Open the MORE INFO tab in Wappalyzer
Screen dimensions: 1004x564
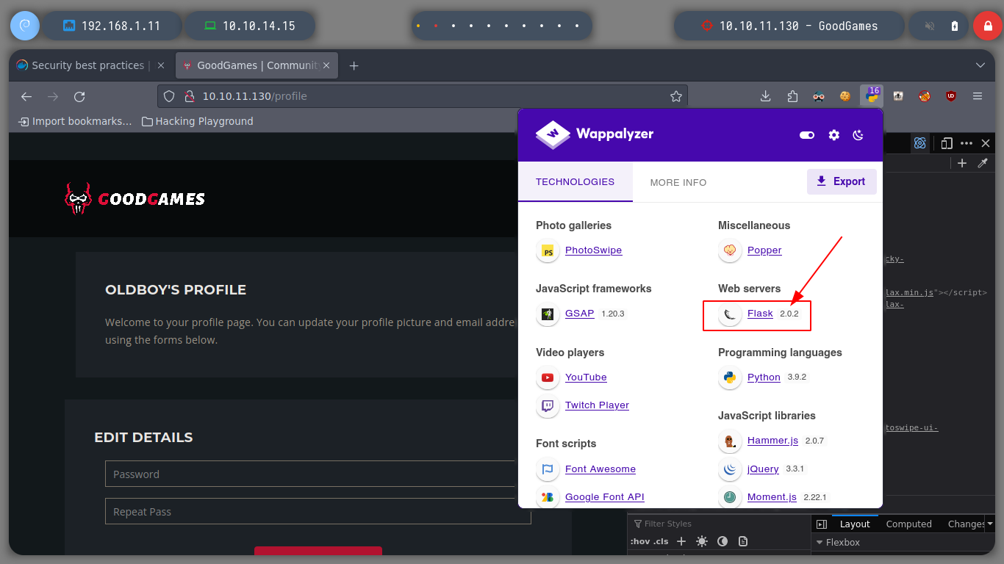(x=678, y=182)
